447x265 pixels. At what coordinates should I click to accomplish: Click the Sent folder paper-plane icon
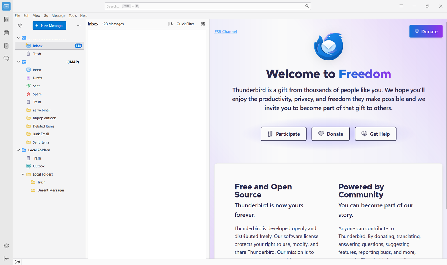point(28,86)
